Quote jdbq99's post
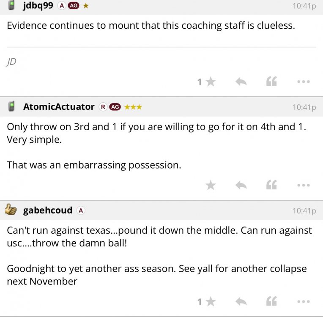The width and height of the screenshot is (323, 317). tap(271, 82)
